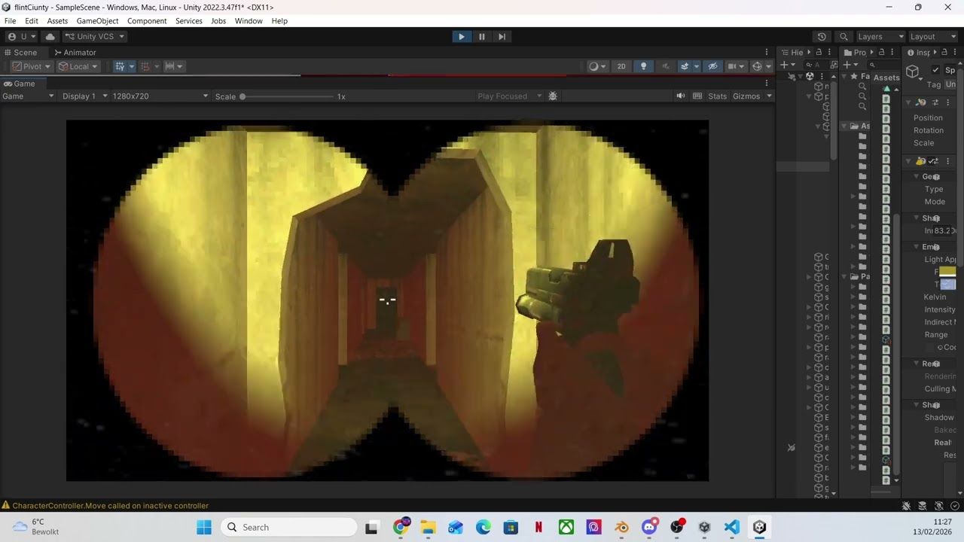Switch to the Animator tab
The image size is (964, 542).
pyautogui.click(x=75, y=53)
